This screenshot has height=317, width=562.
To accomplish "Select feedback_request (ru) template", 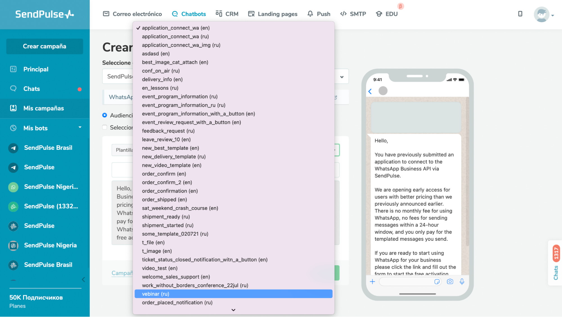I will click(x=233, y=131).
